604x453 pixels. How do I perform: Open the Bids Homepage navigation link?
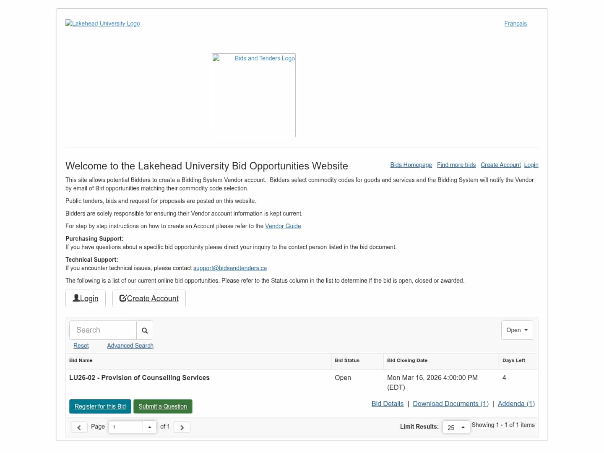click(411, 165)
